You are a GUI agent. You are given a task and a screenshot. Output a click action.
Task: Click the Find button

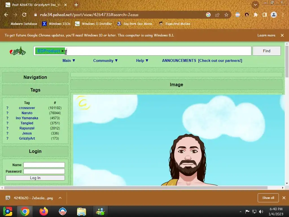[266, 51]
